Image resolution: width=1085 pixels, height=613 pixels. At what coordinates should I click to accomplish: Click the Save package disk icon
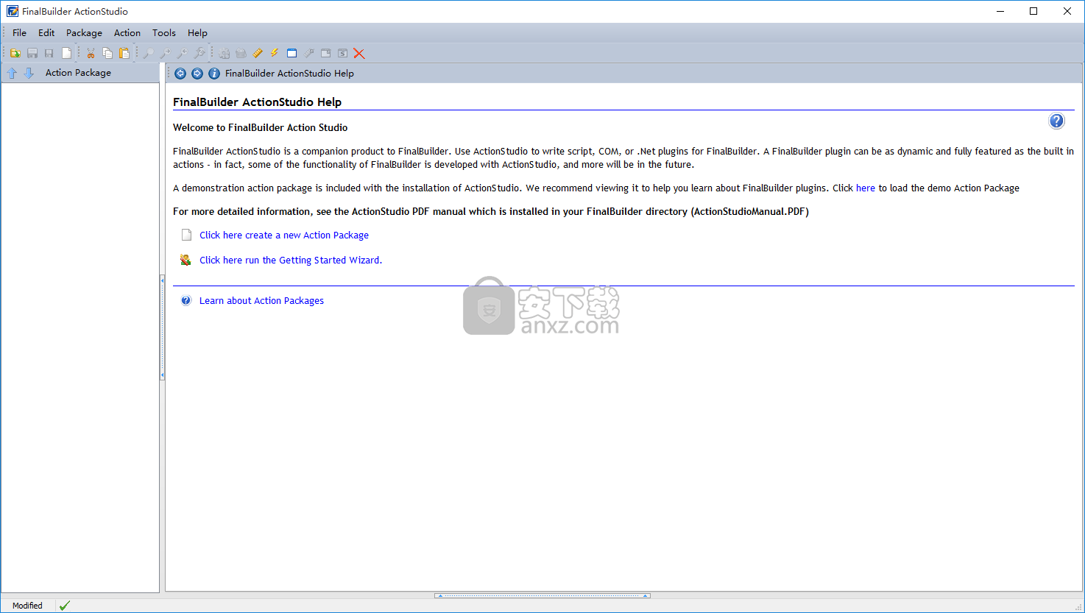pyautogui.click(x=32, y=53)
